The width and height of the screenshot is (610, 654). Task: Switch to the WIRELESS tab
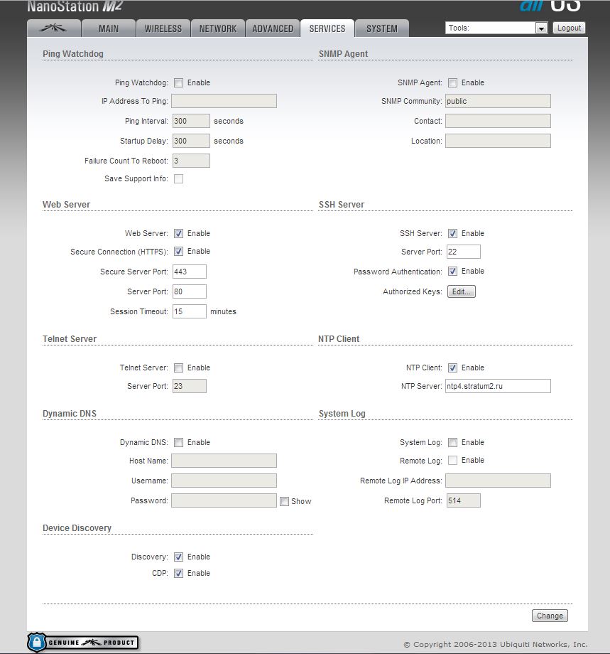tap(163, 28)
